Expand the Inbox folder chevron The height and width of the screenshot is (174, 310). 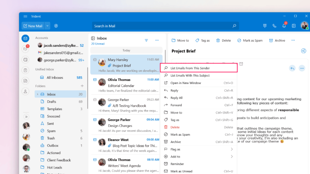(x=38, y=94)
